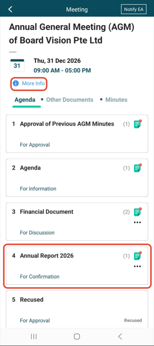
Task: Tap Android recent apps navigation icon
Action: (34, 337)
